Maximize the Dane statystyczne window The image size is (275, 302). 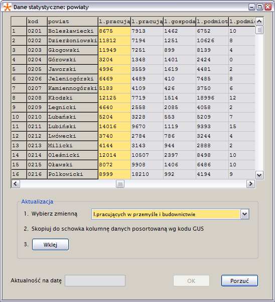pos(259,7)
